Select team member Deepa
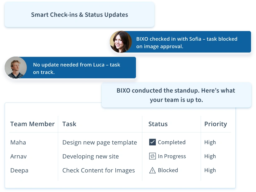Screen dimensions: 256x192 click(x=19, y=170)
